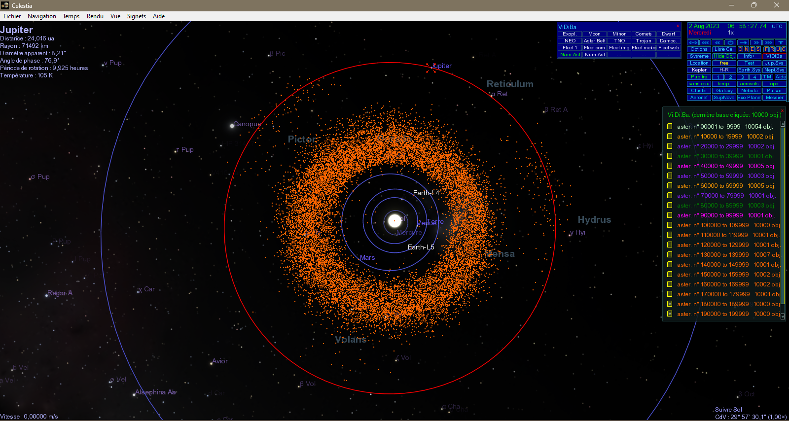The width and height of the screenshot is (789, 421).
Task: Click the Liste Cel button
Action: tap(724, 49)
